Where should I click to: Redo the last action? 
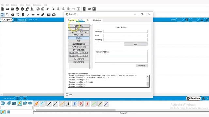(x=53, y=9)
